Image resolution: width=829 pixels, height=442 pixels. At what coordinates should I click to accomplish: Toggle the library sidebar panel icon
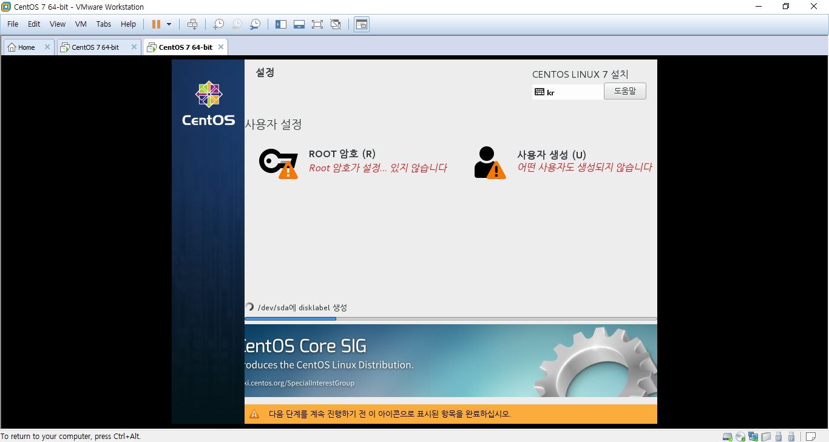[280, 24]
